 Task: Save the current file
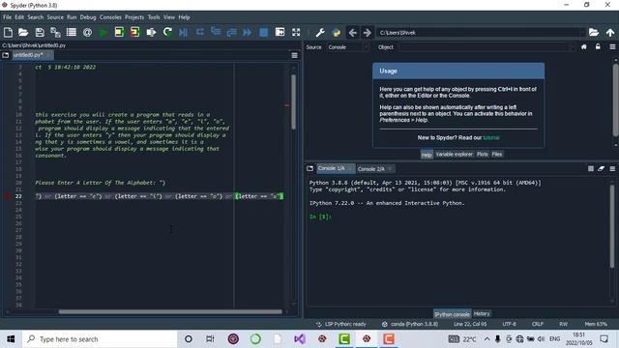point(40,32)
